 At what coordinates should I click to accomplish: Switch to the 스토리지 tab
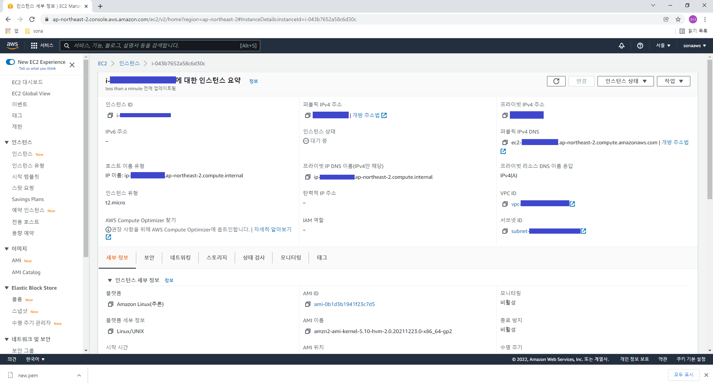pos(217,258)
